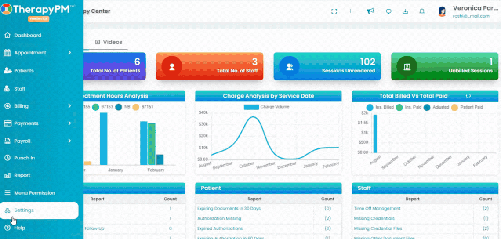Toggle Patient Paid legend series
This screenshot has height=239, width=501.
tap(467, 107)
